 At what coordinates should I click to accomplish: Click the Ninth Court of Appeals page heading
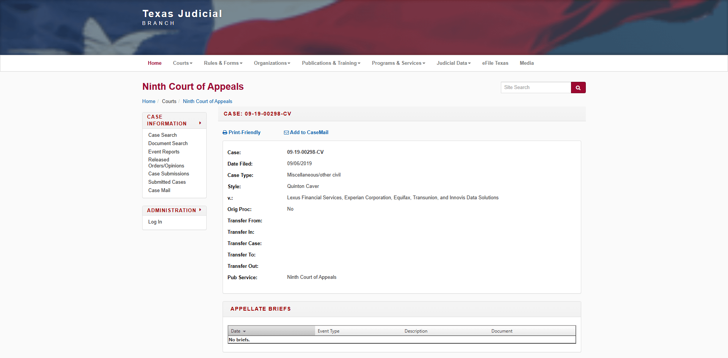[193, 87]
